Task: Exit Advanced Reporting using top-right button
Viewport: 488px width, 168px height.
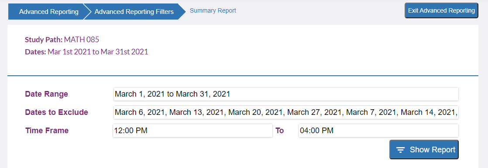Action: point(441,10)
